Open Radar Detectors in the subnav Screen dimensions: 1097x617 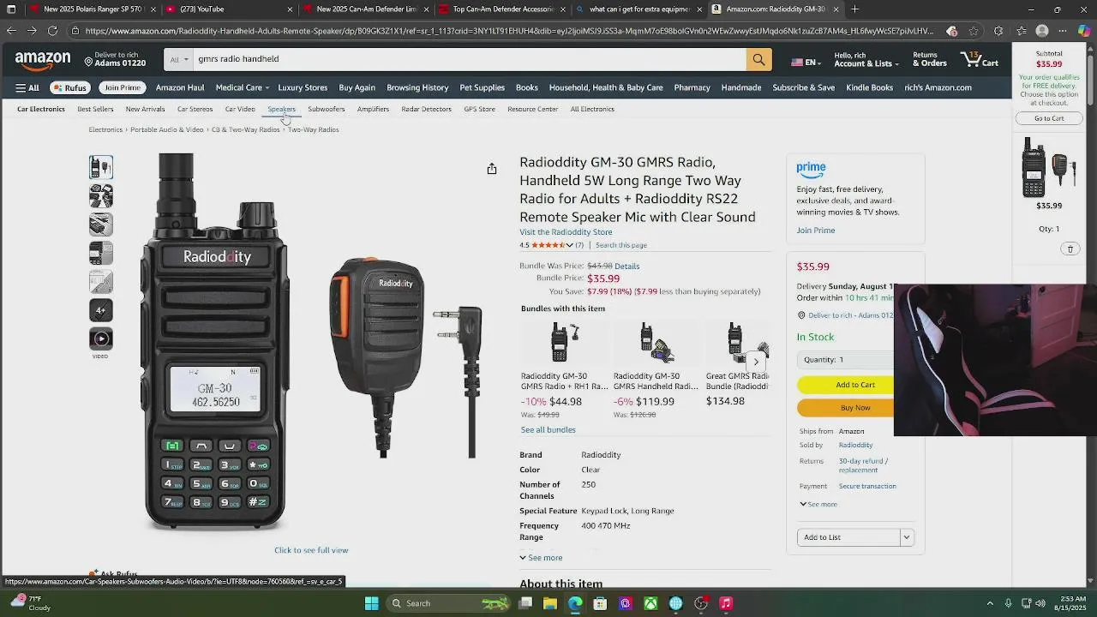click(426, 109)
